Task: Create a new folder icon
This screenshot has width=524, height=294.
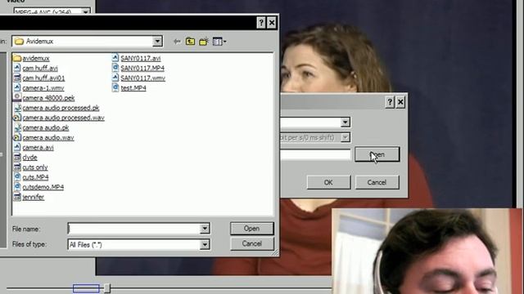Action: (x=204, y=42)
